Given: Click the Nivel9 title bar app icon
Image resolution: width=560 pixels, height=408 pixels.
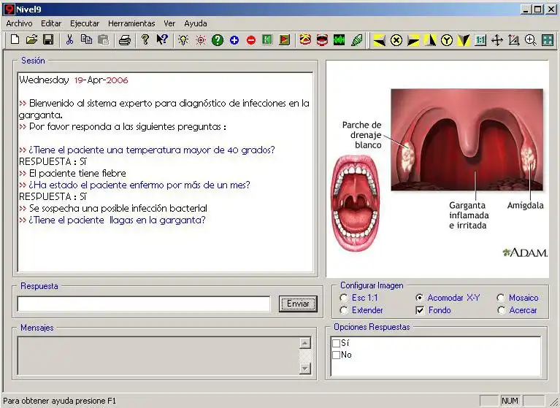Looking at the screenshot, I should tap(9, 9).
